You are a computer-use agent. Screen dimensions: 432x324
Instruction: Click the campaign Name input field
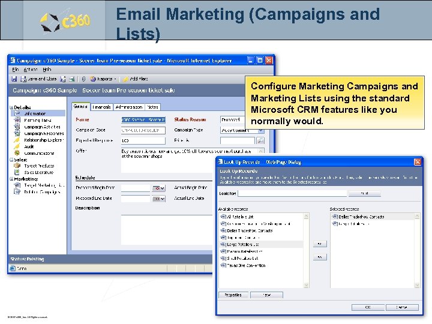(143, 120)
